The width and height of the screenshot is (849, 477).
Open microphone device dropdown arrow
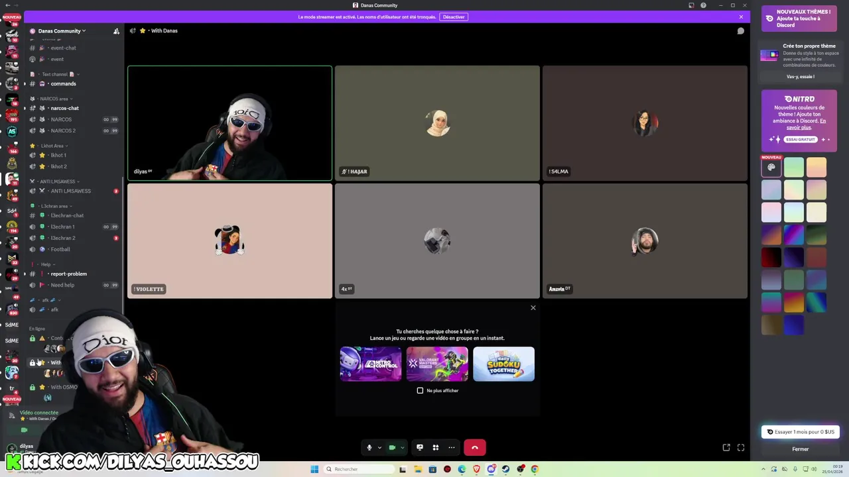379,448
